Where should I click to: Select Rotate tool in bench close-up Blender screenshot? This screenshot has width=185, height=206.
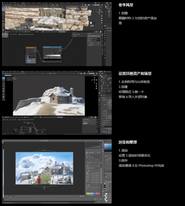[x=3, y=18]
